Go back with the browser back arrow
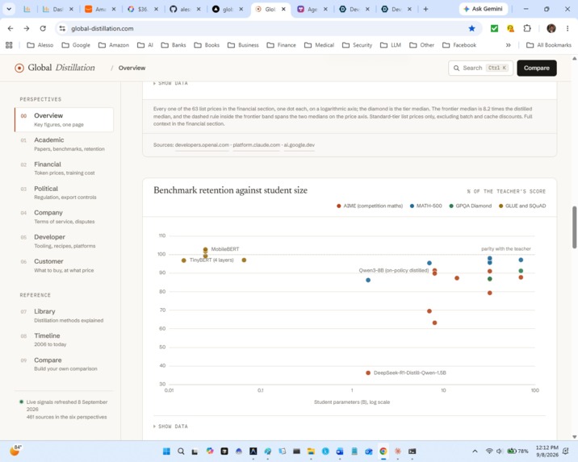The image size is (578, 462). point(10,28)
